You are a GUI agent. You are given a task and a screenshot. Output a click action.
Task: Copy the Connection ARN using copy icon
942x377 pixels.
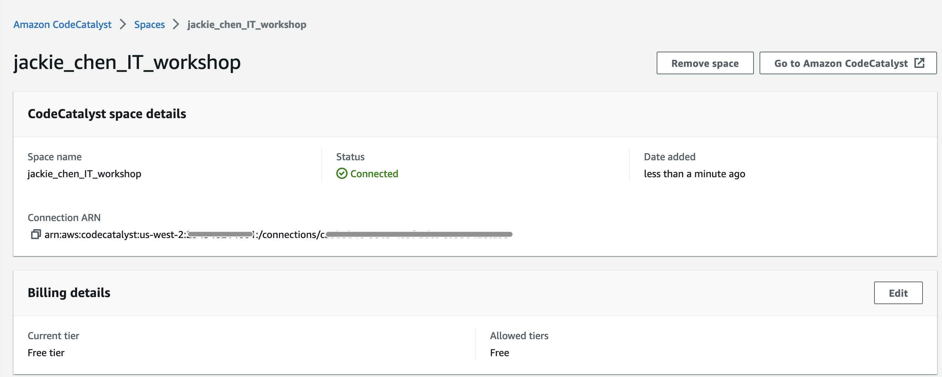tap(35, 234)
